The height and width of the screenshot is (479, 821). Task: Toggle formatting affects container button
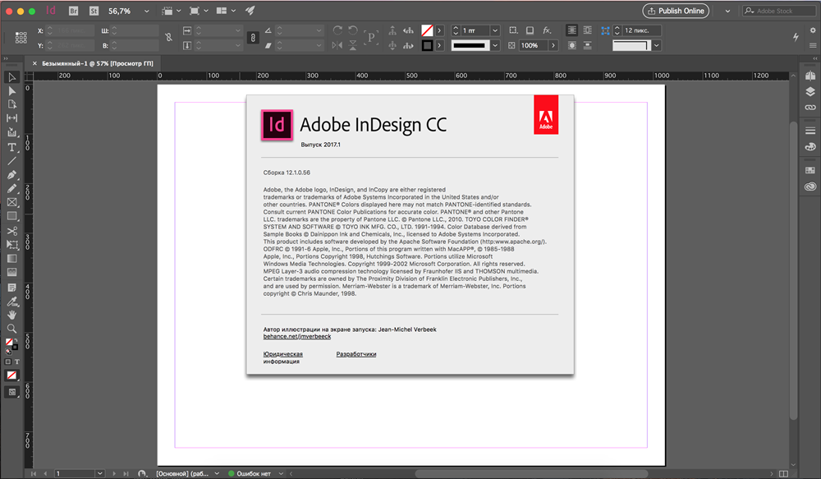pyautogui.click(x=8, y=362)
